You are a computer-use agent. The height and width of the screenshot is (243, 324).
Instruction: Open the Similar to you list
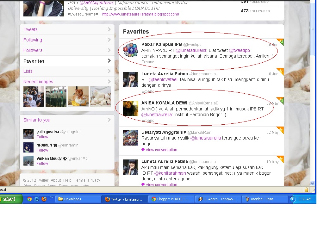[x=67, y=120]
